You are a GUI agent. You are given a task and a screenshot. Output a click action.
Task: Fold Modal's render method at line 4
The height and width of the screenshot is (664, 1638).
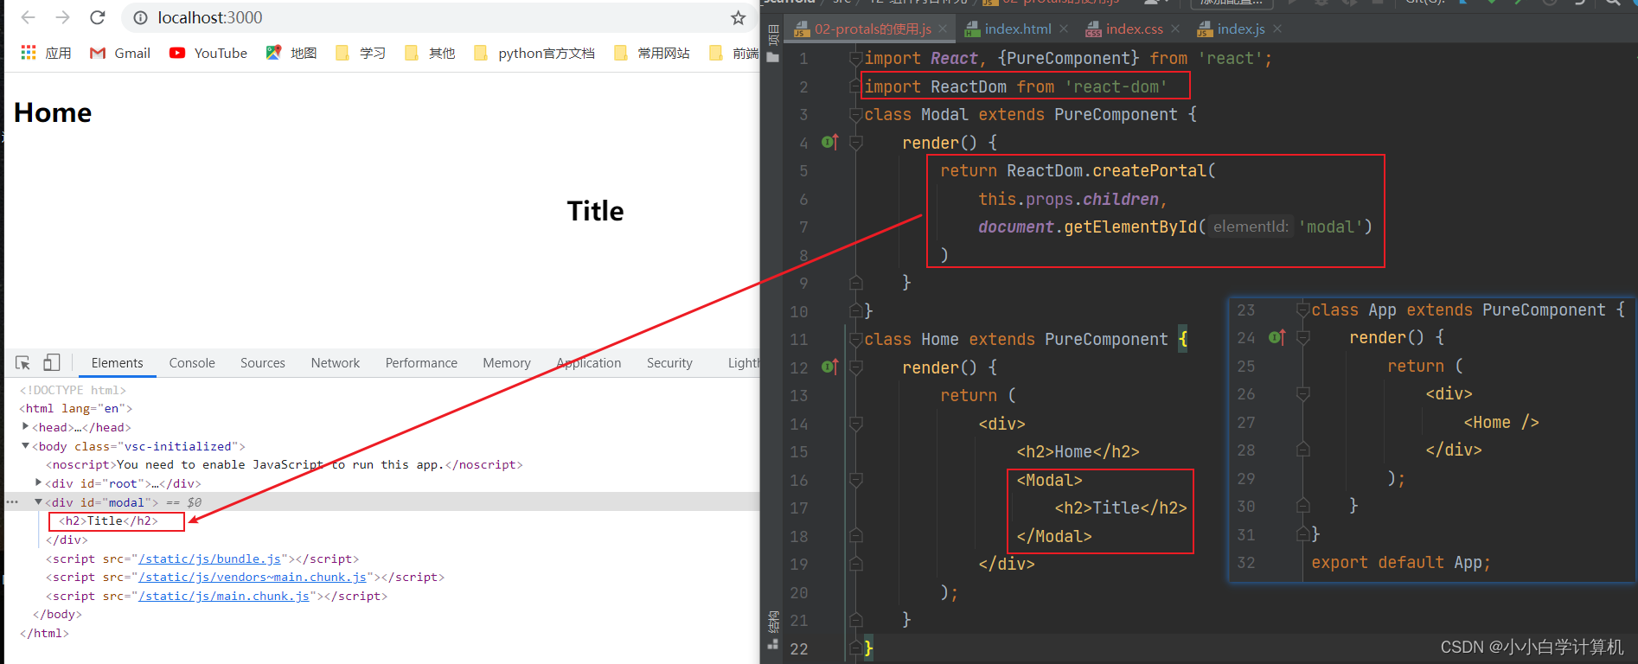(x=855, y=143)
